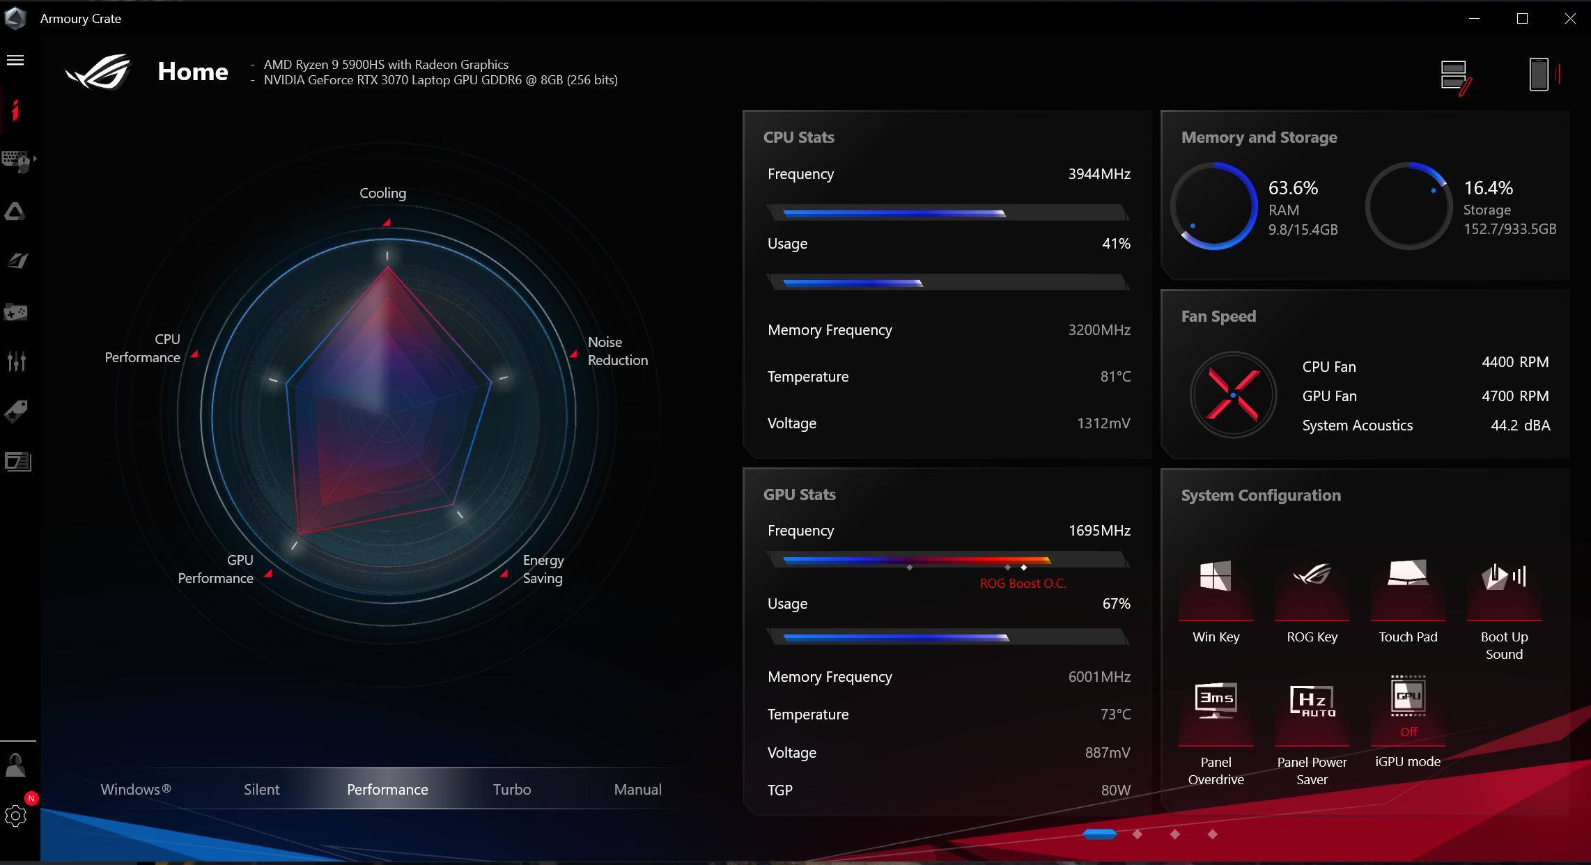Open Aura Sync triangle icon
The image size is (1591, 865).
coord(15,211)
